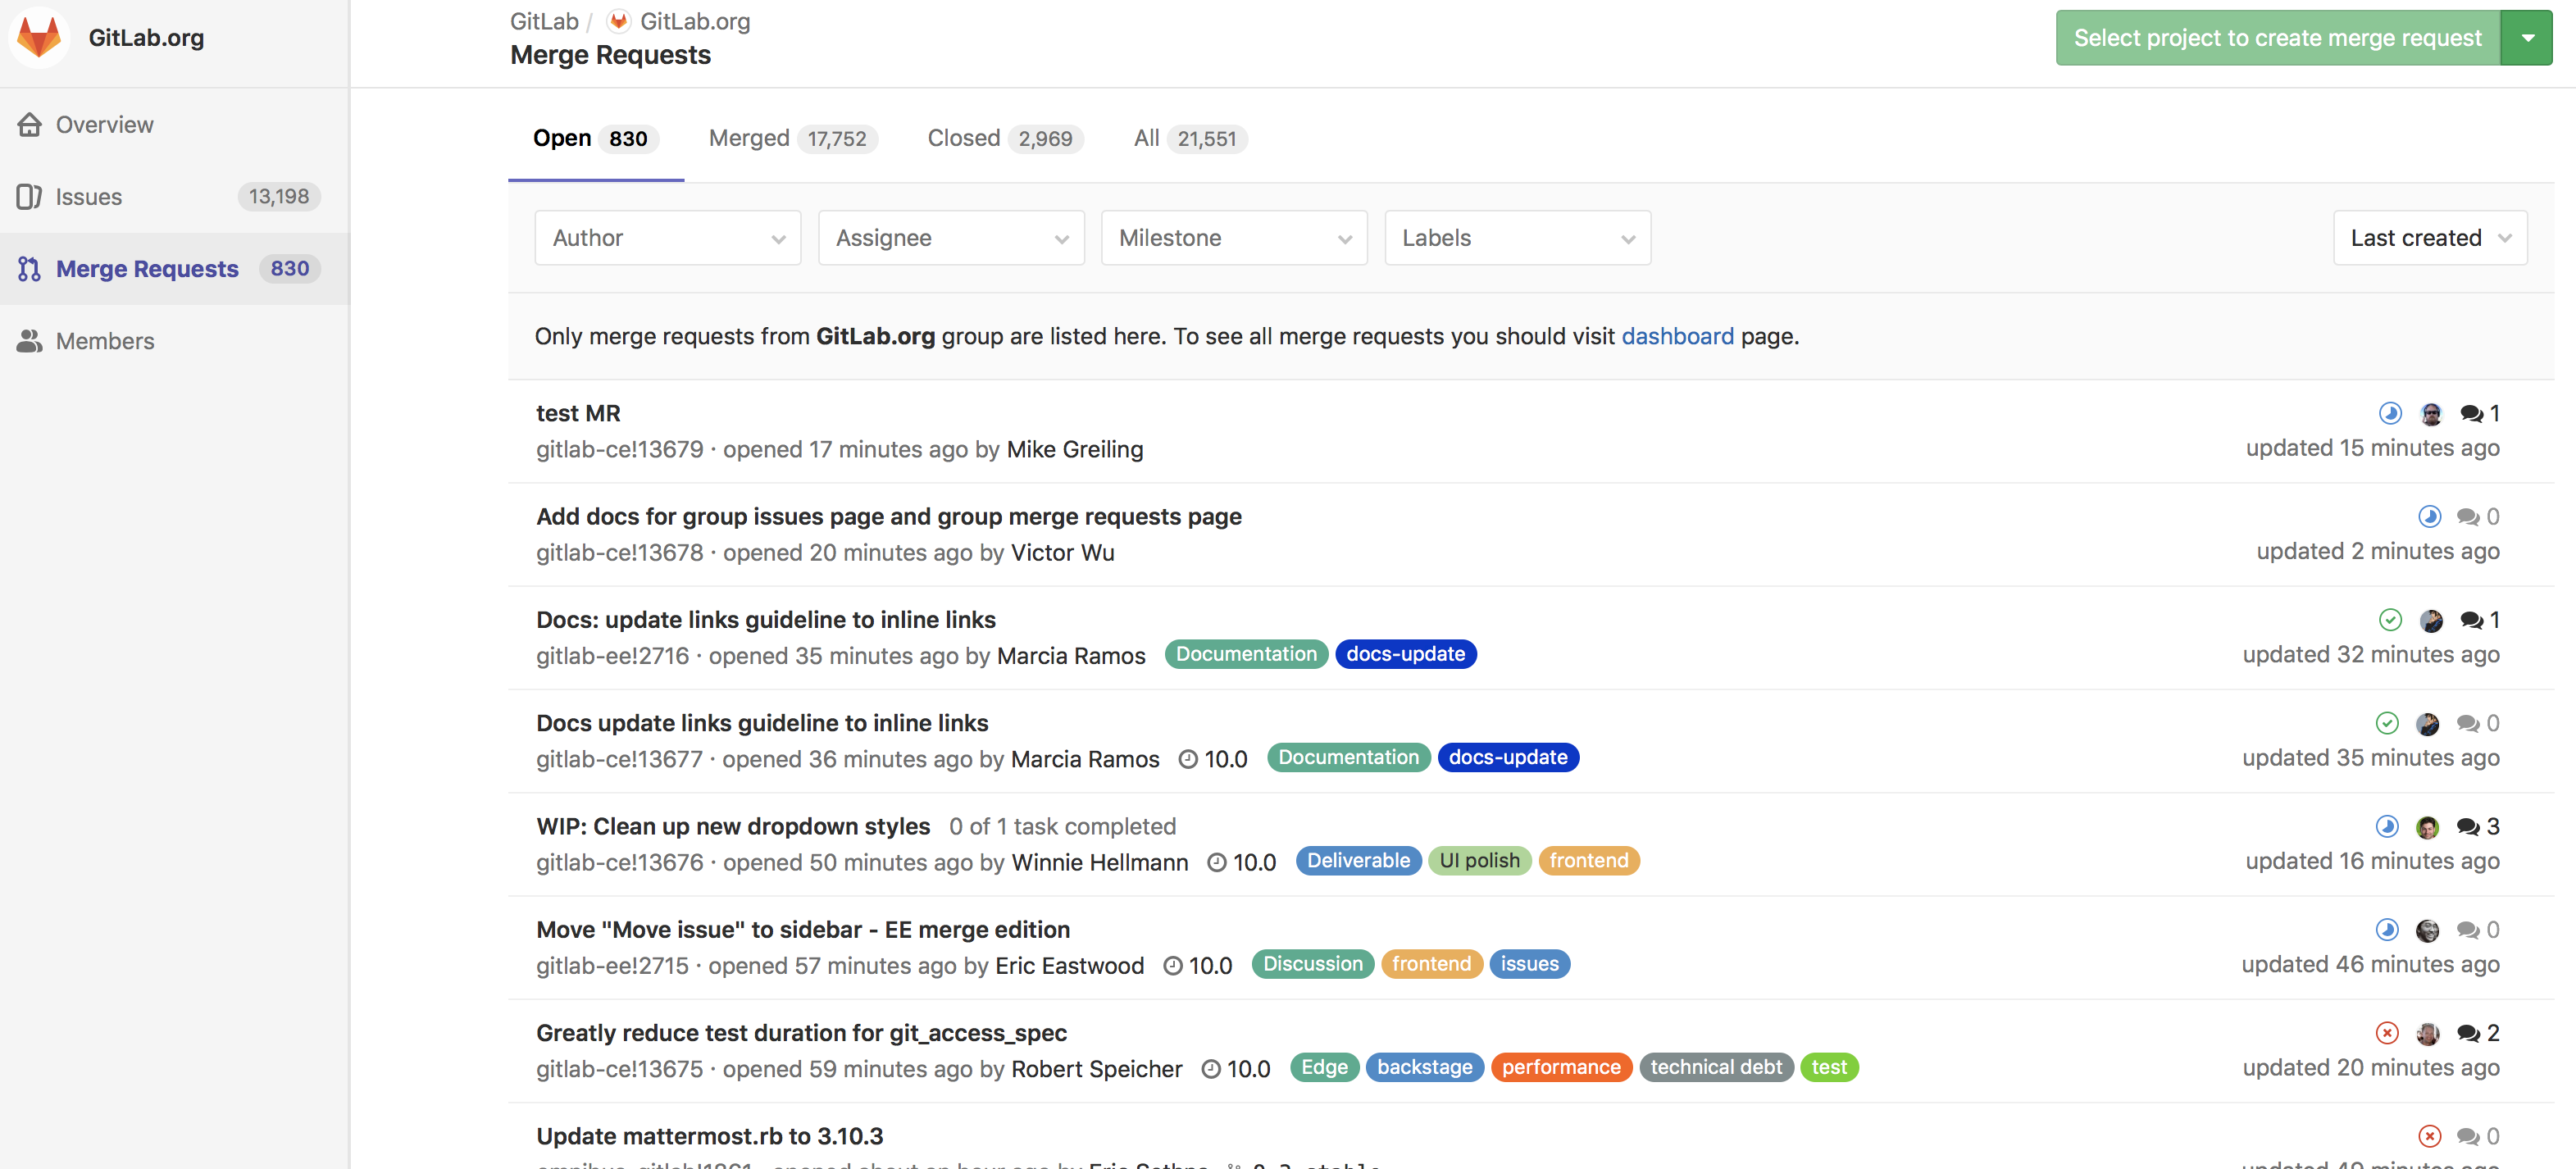2576x1169 pixels.
Task: Open the Update mattermost.rb to 3.10.3 merge request
Action: (x=709, y=1136)
